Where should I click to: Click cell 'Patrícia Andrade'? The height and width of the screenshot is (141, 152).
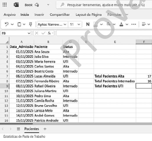tap(48, 120)
